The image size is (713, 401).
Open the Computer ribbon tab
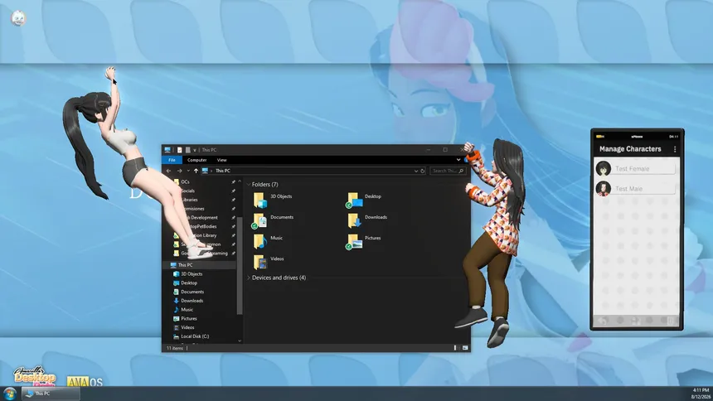[196, 160]
